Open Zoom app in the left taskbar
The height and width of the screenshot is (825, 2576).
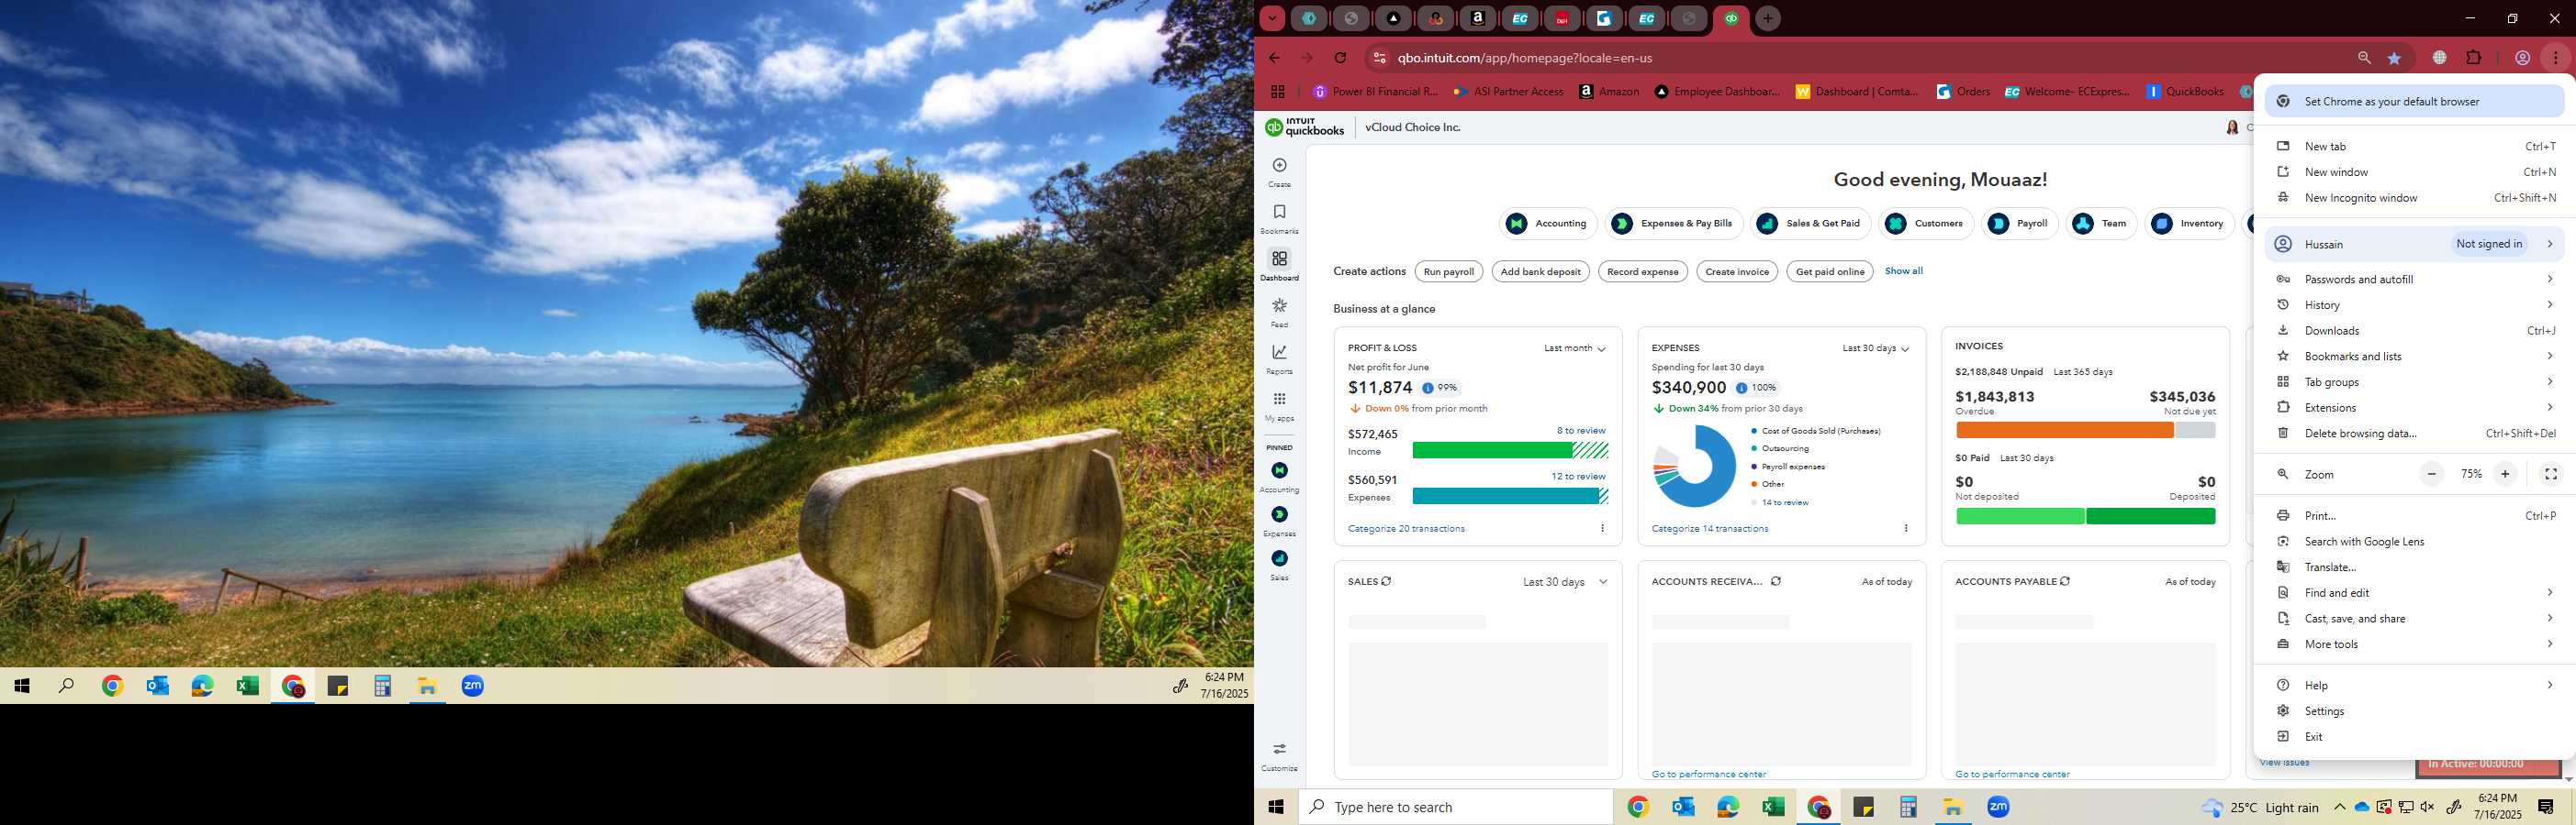point(473,687)
